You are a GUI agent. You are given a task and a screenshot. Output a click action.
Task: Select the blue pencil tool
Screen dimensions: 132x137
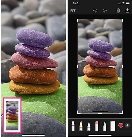click(x=89, y=126)
